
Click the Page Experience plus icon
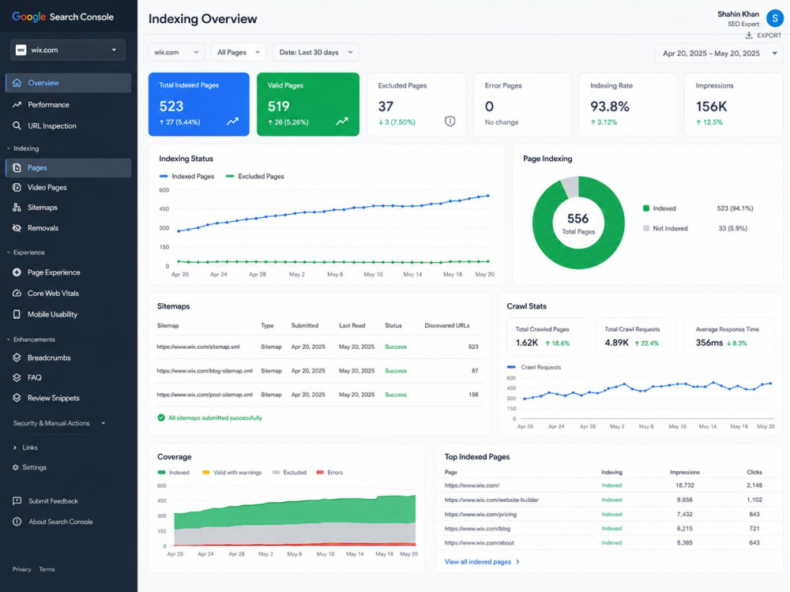tap(17, 272)
